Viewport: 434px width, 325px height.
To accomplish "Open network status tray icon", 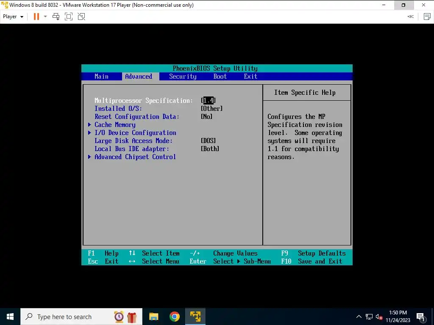I will click(369, 317).
